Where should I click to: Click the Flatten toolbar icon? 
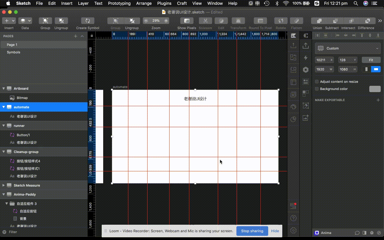point(296,21)
